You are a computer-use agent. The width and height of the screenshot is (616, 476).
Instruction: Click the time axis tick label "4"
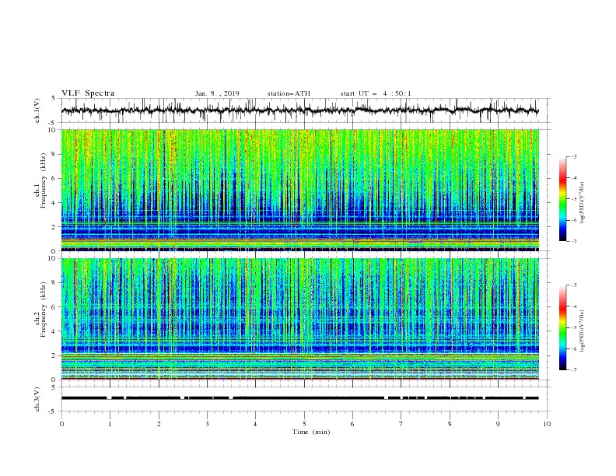255,424
